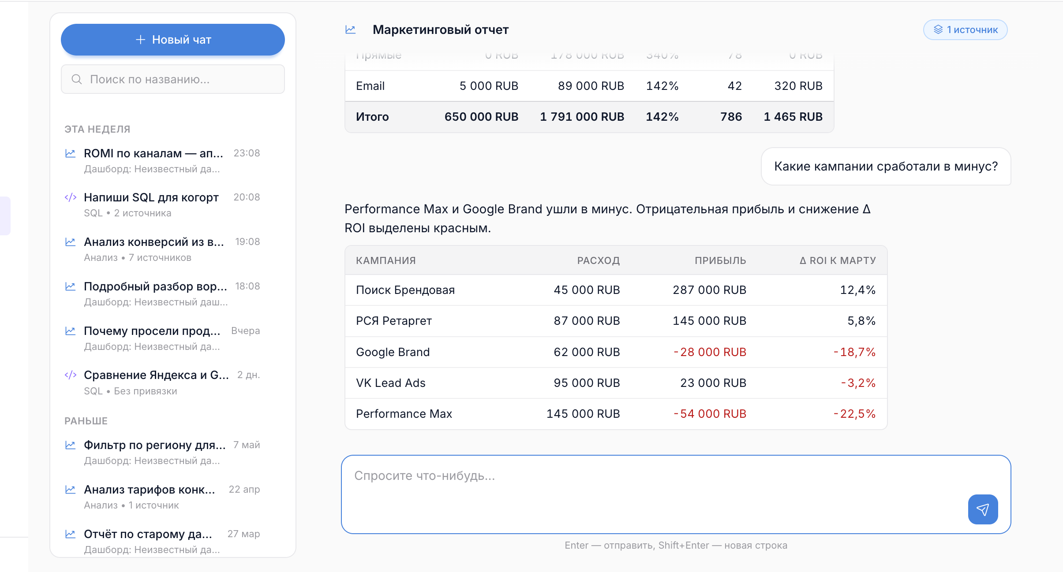
Task: Click Google Brand loss value -28 000 RUB
Action: (710, 352)
